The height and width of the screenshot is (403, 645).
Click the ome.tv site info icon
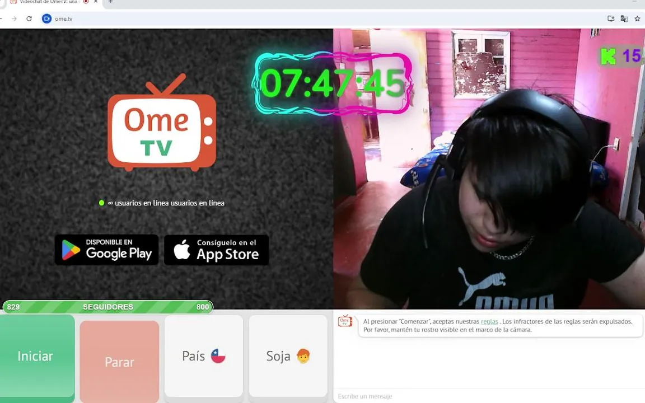click(46, 18)
